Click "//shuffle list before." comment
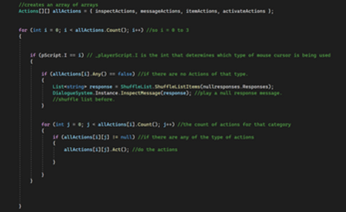346x212 pixels. click(x=83, y=100)
